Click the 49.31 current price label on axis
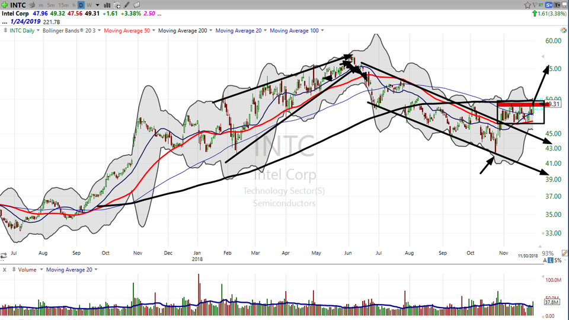The image size is (569, 320). tap(552, 104)
